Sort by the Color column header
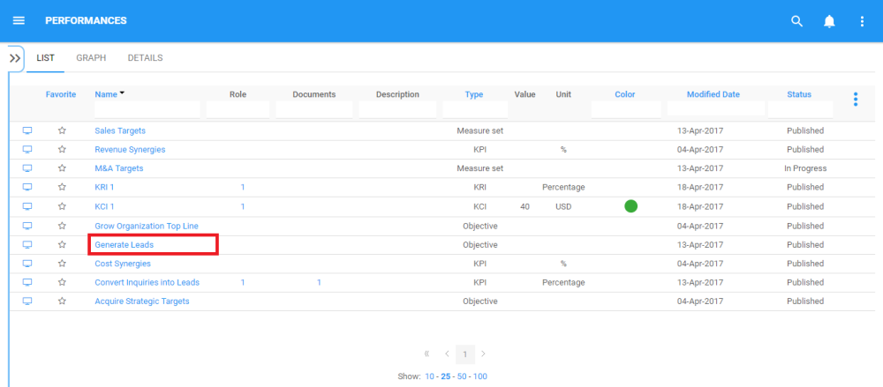 (x=625, y=94)
